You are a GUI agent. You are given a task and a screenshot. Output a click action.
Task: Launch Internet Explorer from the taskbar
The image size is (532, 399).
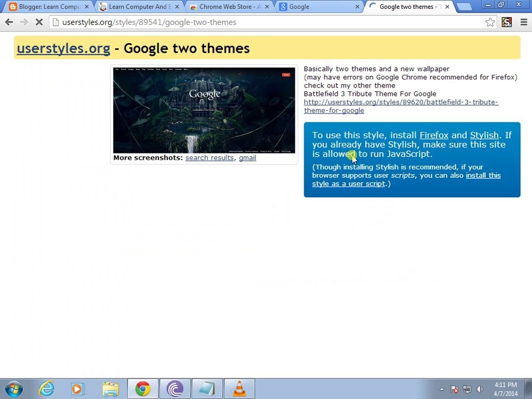(46, 389)
